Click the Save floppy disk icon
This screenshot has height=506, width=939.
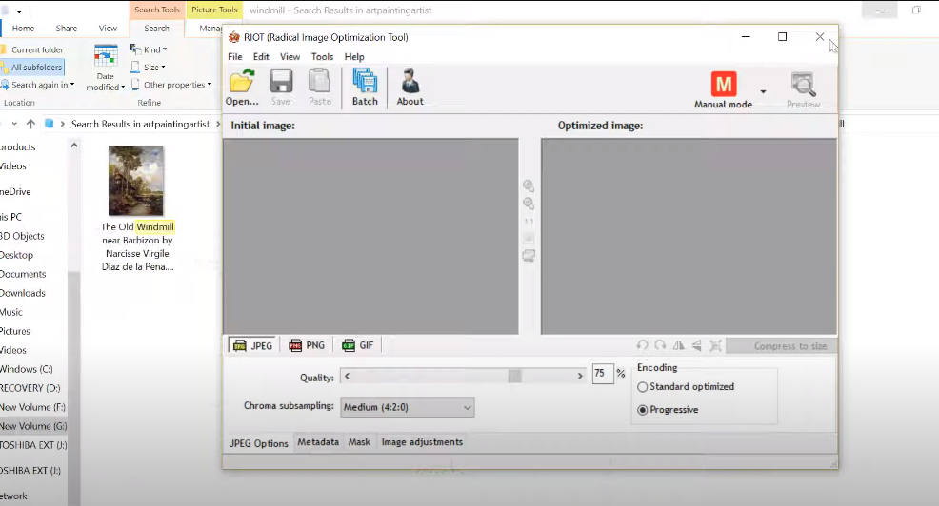(280, 82)
